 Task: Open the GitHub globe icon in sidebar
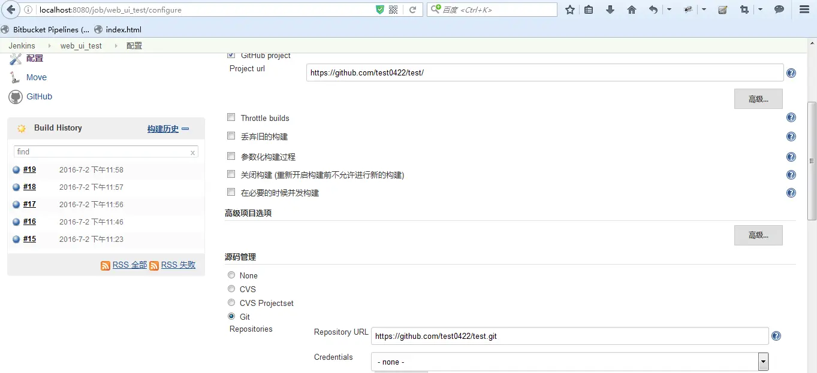[x=14, y=96]
